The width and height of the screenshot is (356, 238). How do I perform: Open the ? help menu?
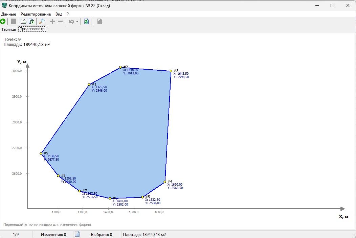[68, 14]
